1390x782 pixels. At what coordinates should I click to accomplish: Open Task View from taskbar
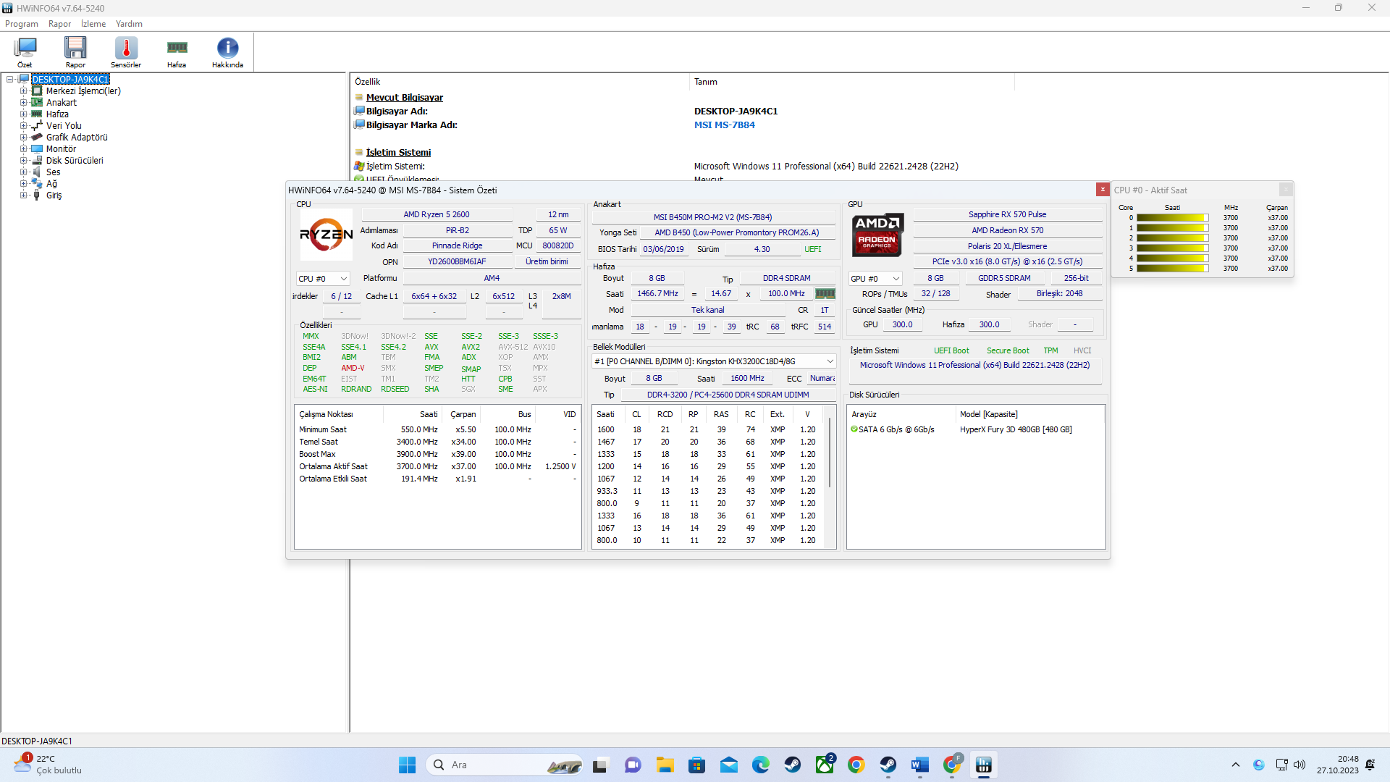600,765
